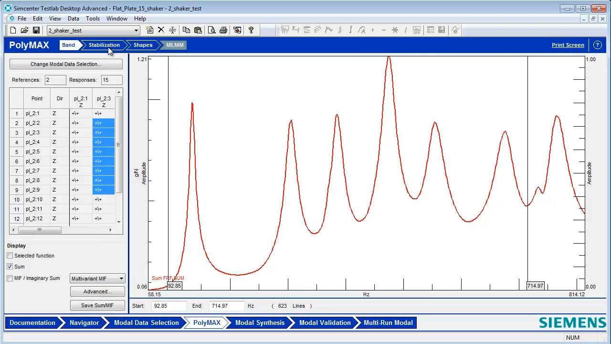Click the Start frequency input field
Image resolution: width=611 pixels, height=344 pixels.
coord(169,306)
